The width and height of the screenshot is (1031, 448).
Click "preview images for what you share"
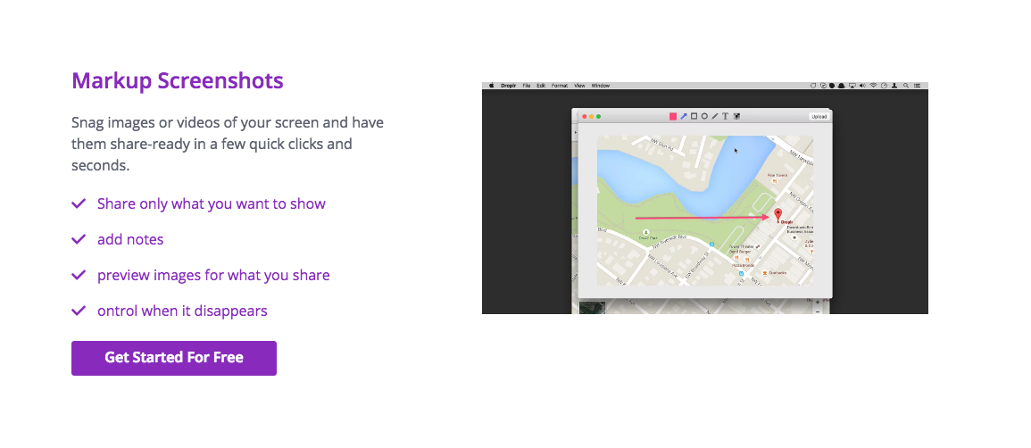pyautogui.click(x=213, y=275)
